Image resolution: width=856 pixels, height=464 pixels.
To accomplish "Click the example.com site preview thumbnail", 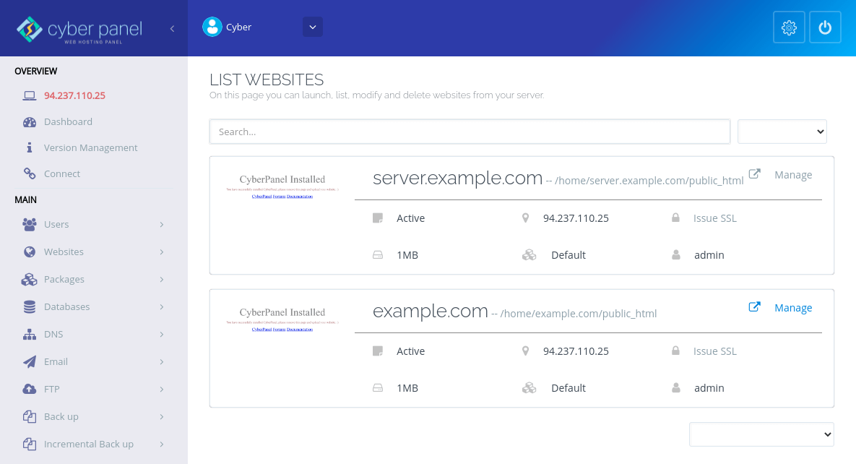I will coord(282,321).
